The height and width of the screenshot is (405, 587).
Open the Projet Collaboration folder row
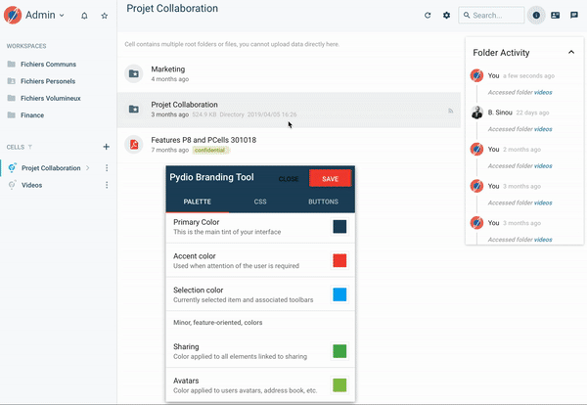click(289, 110)
